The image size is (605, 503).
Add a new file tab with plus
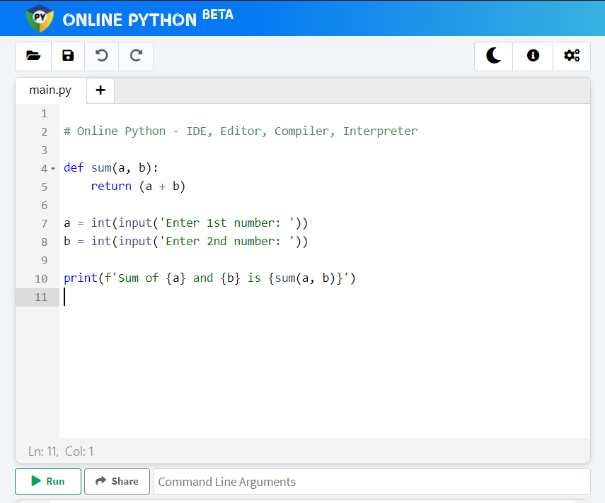coord(100,90)
